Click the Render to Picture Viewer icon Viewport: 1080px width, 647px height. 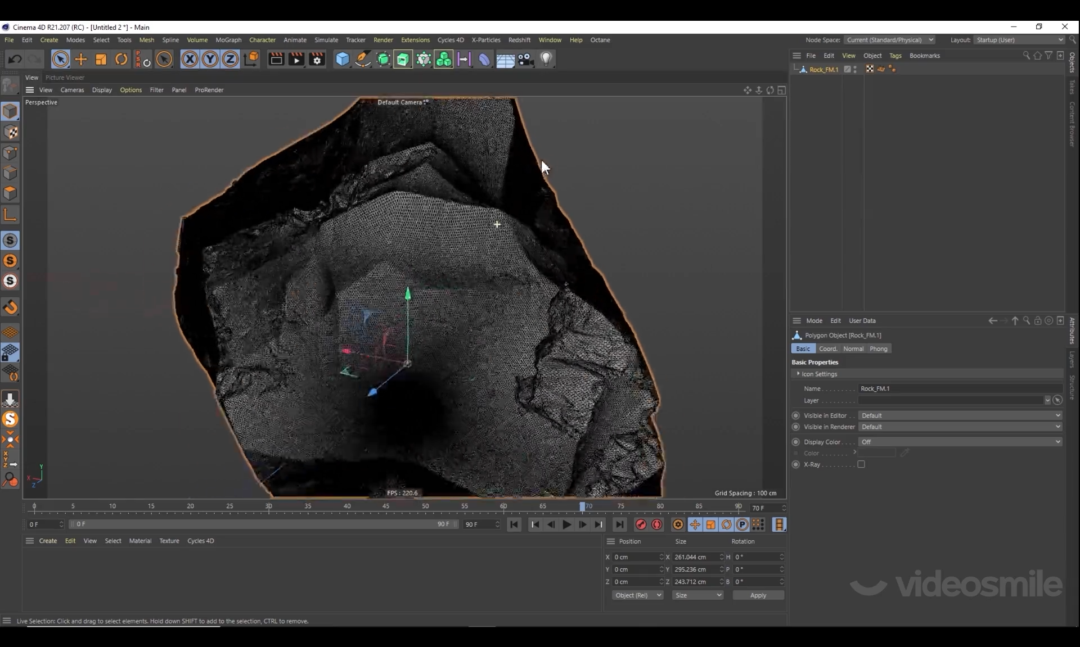tap(296, 59)
